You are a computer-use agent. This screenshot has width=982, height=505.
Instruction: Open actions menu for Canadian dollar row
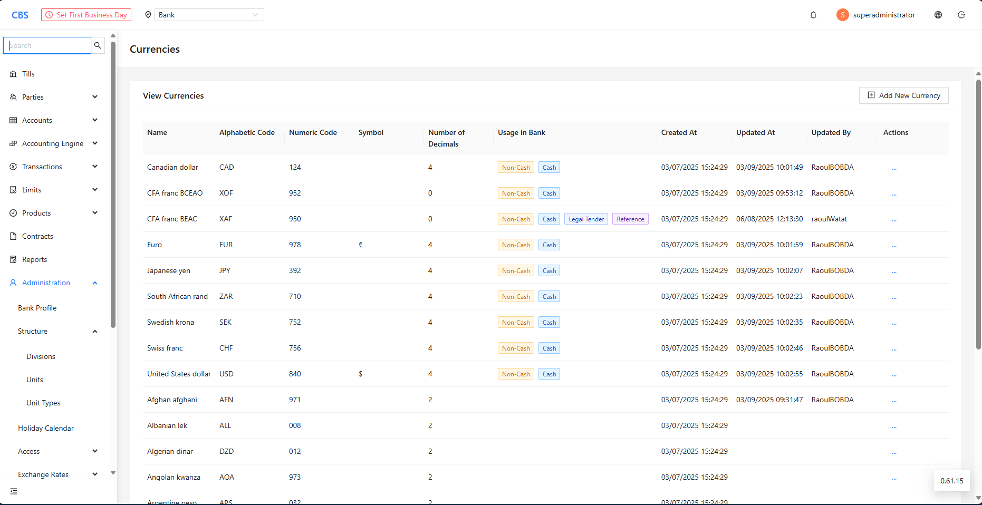894,168
